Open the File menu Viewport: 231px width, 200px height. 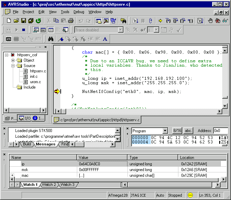pyautogui.click(x=16, y=12)
